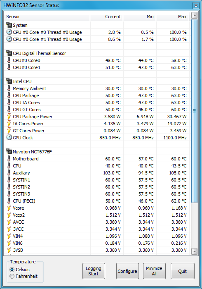202x289 pixels.
Task: Click thermometer icon beside CPU#0 Core1
Action: [x=9, y=67]
